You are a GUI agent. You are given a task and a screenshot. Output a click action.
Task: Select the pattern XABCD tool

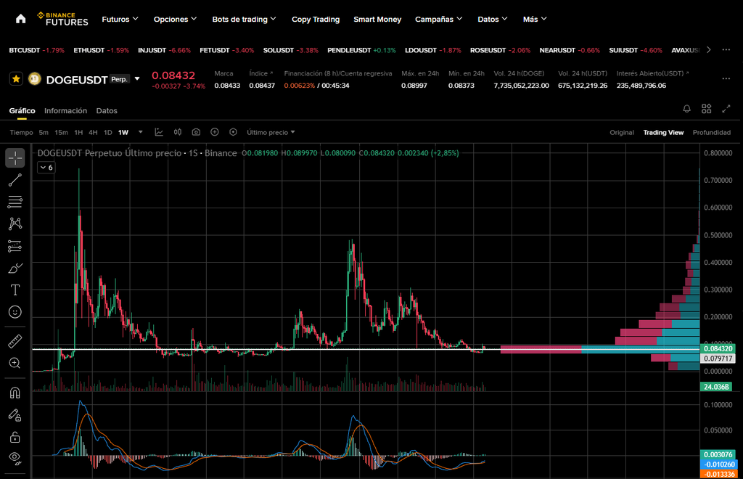coord(15,224)
